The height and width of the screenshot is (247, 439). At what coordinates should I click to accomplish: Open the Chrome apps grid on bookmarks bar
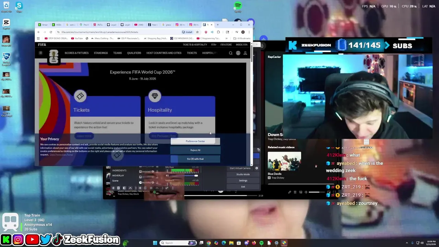(x=38, y=38)
